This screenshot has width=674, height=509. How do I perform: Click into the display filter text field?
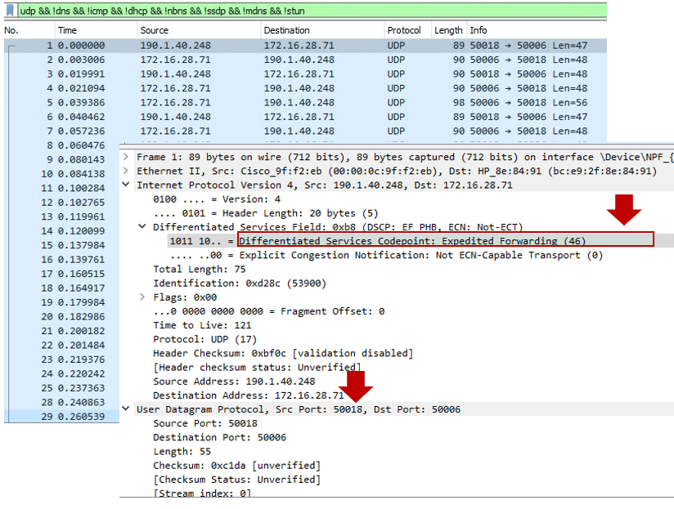(327, 10)
